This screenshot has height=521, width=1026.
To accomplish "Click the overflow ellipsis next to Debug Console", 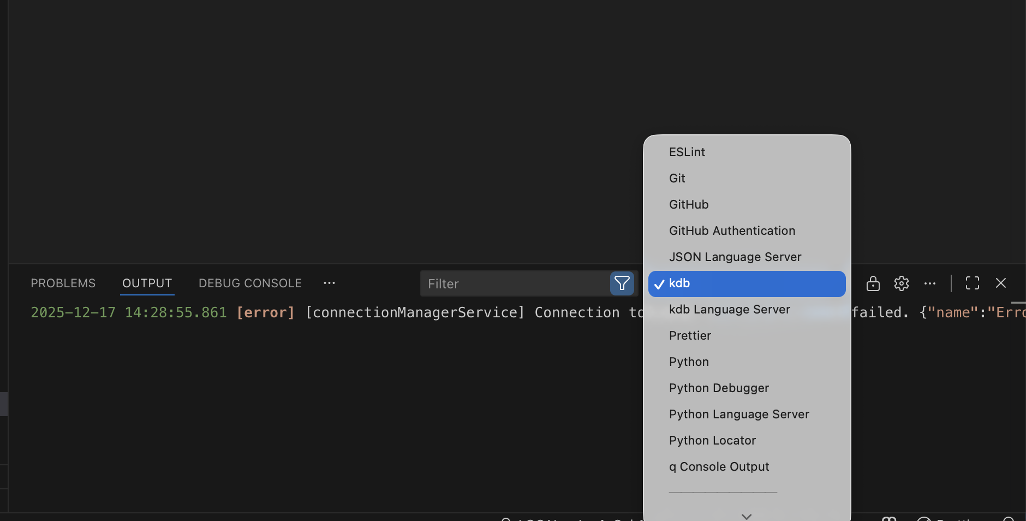I will tap(330, 283).
